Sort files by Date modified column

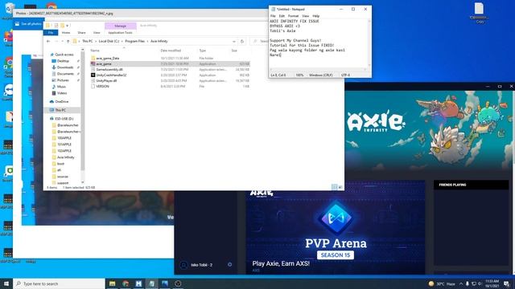click(171, 51)
